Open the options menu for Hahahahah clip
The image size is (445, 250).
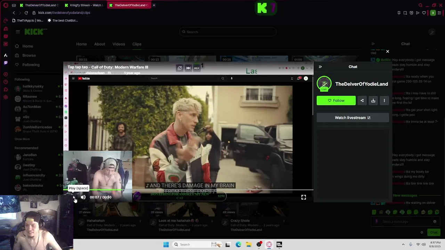point(140,221)
